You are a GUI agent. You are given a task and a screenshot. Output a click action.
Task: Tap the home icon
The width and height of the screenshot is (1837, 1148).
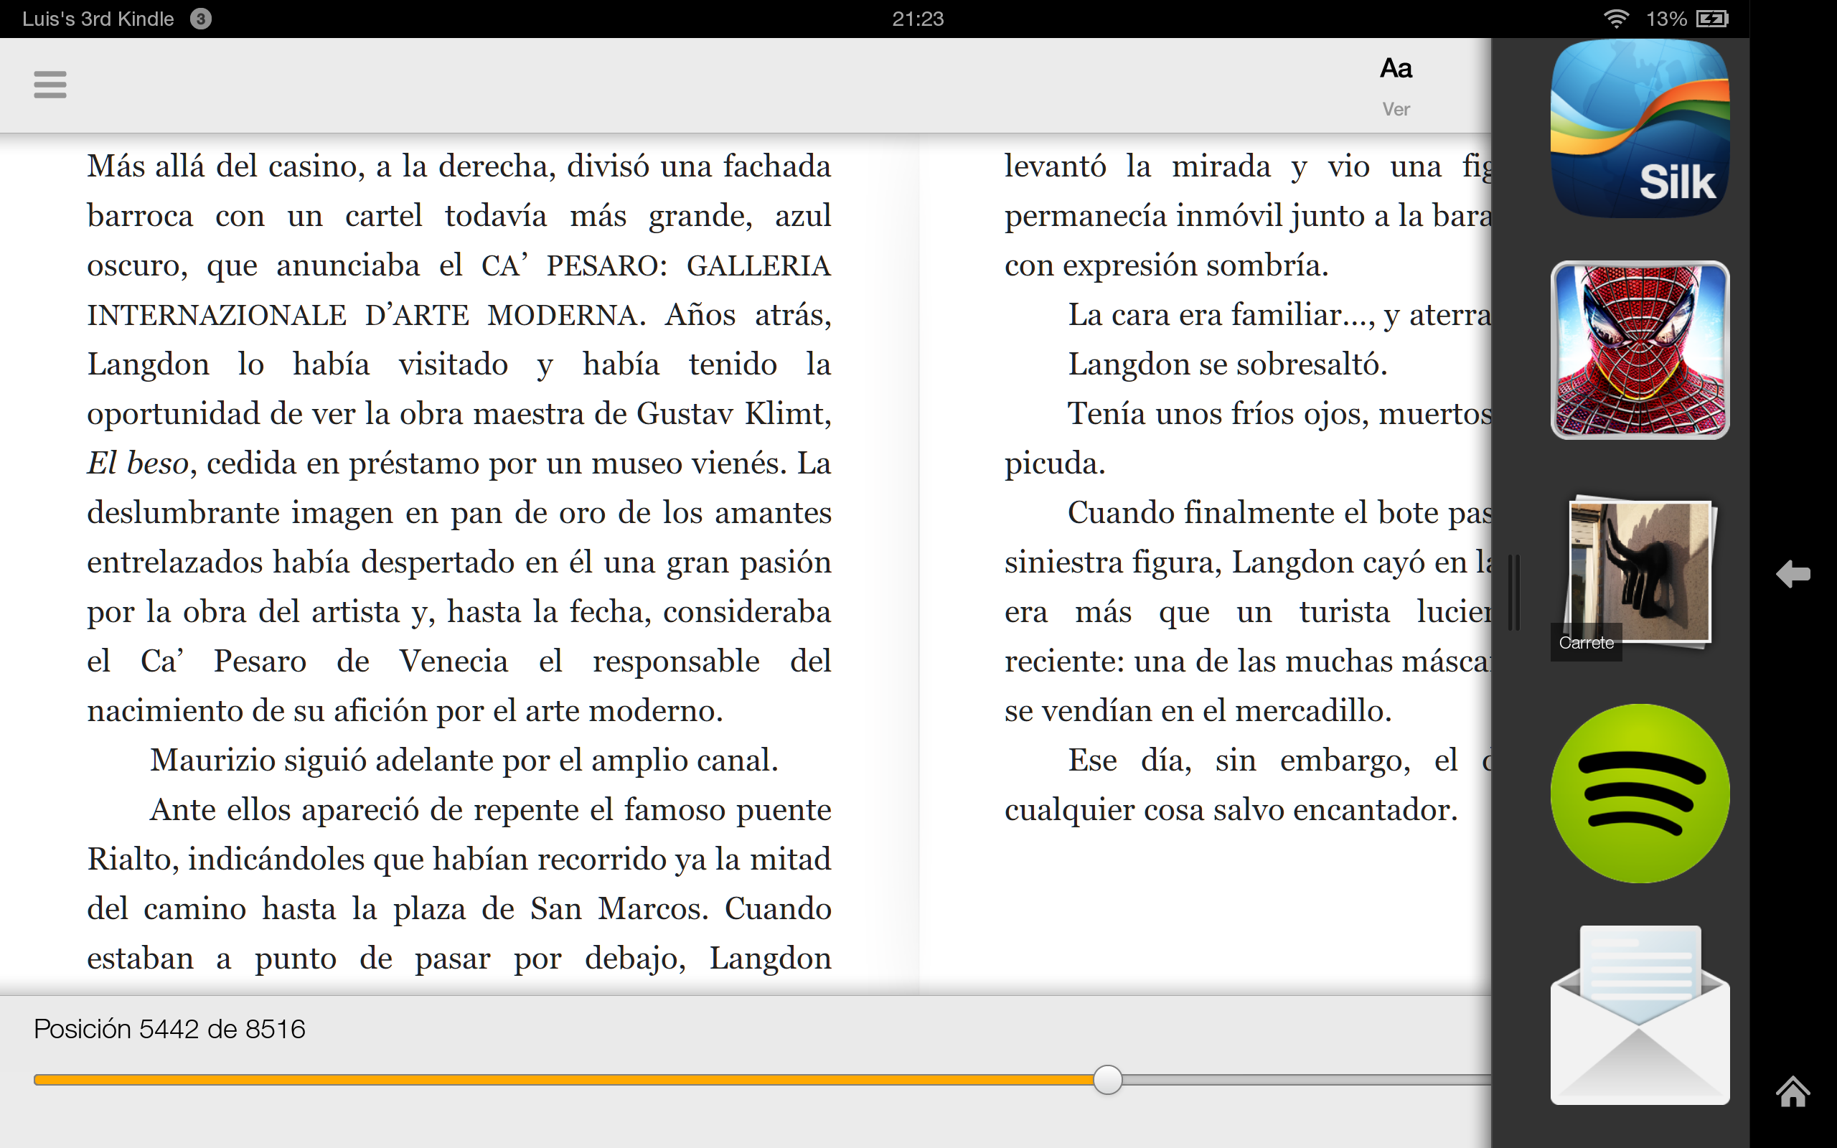(x=1793, y=1092)
